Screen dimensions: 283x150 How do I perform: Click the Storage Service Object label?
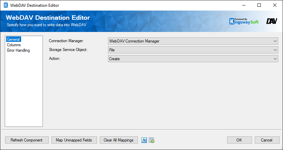(x=68, y=50)
